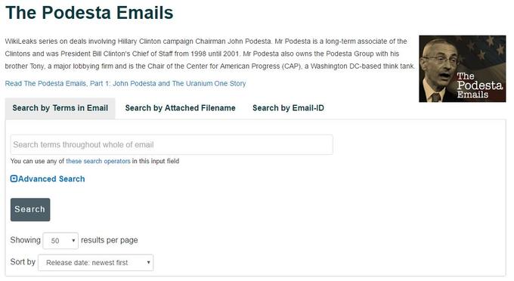The image size is (514, 281).
Task: Click The Podesta Emails page heading
Action: click(89, 13)
